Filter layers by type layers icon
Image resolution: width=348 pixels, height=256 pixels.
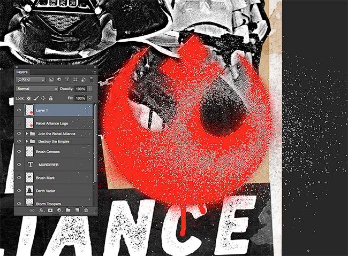[67, 79]
